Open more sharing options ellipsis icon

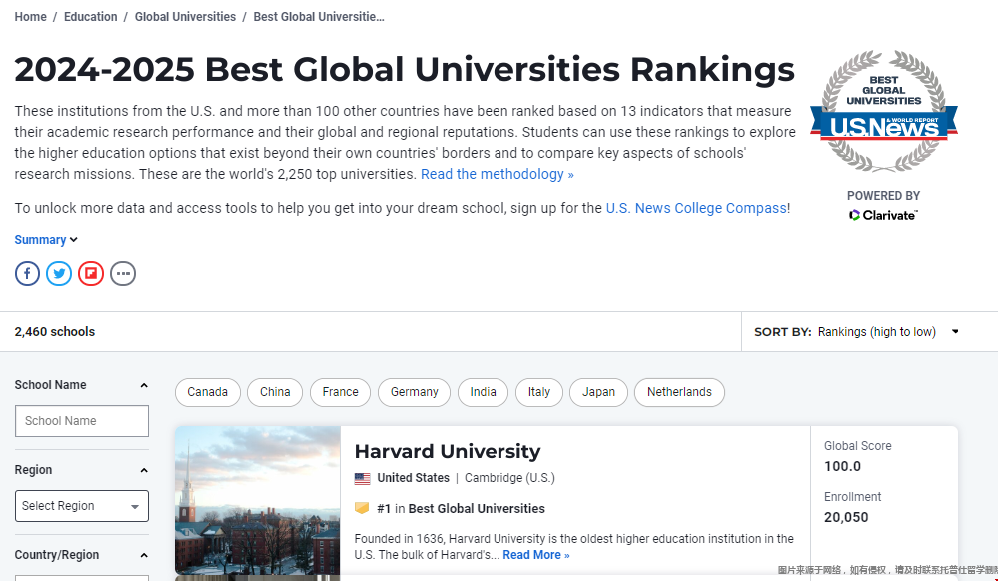pyautogui.click(x=123, y=273)
